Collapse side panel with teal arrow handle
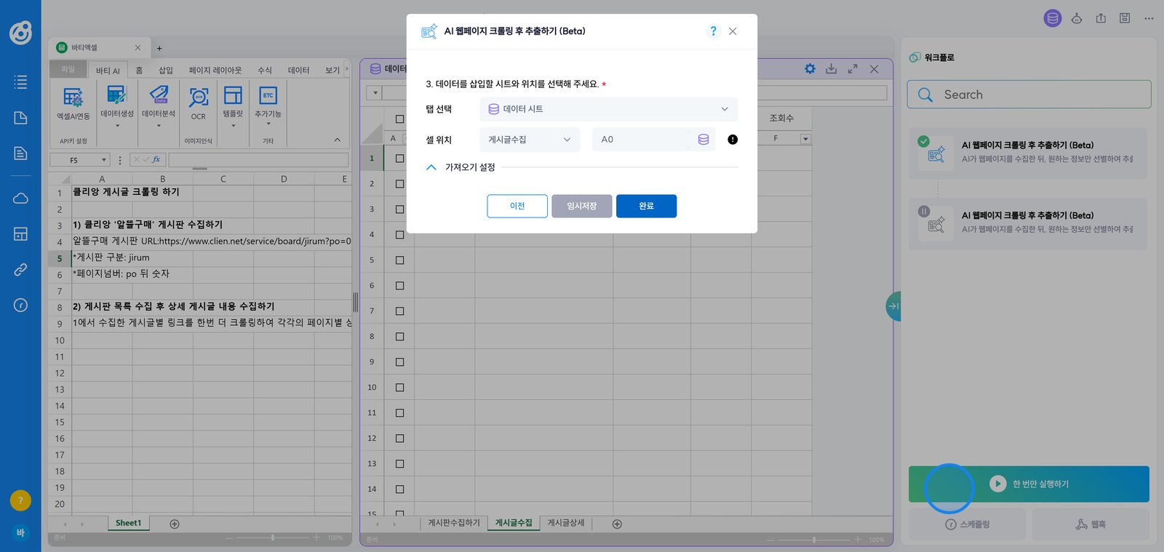The height and width of the screenshot is (552, 1164). (x=893, y=306)
